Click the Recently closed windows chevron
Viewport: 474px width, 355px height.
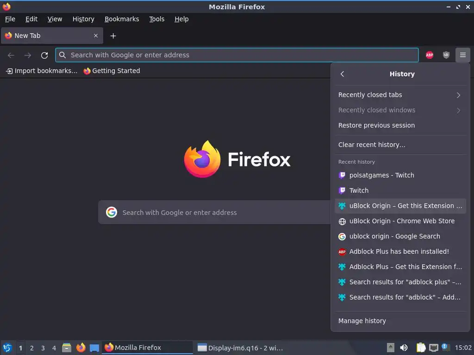pos(458,110)
